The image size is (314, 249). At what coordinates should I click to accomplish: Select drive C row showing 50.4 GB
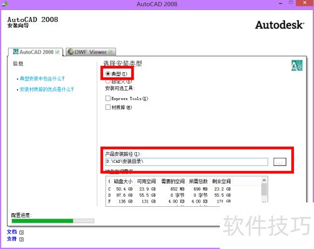coord(170,189)
